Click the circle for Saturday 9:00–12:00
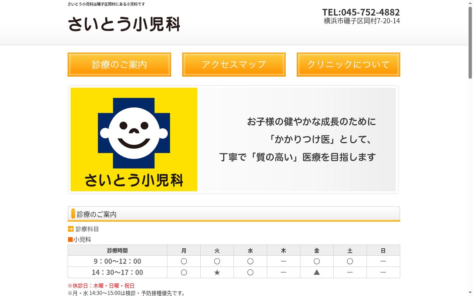The height and width of the screenshot is (296, 473). (350, 261)
